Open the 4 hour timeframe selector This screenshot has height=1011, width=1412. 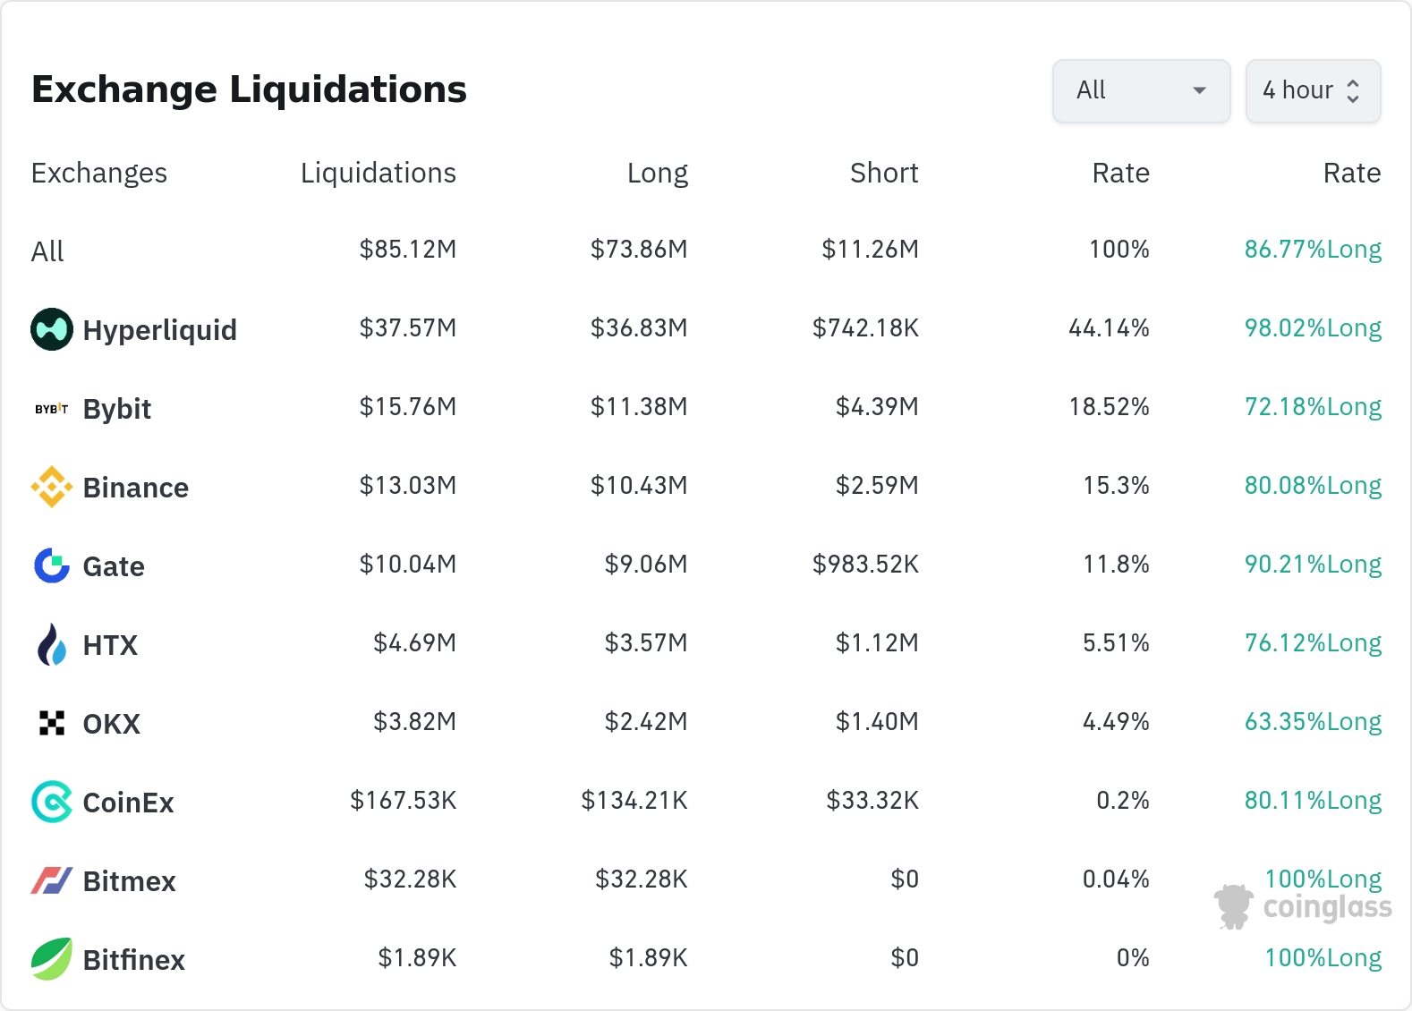tap(1313, 90)
